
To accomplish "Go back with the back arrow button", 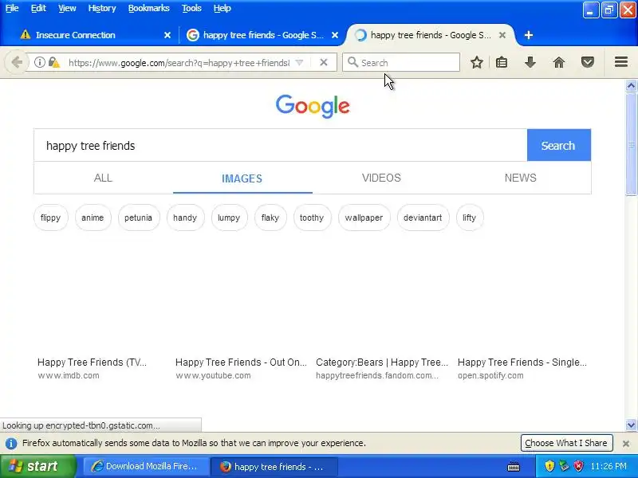I will (x=17, y=63).
